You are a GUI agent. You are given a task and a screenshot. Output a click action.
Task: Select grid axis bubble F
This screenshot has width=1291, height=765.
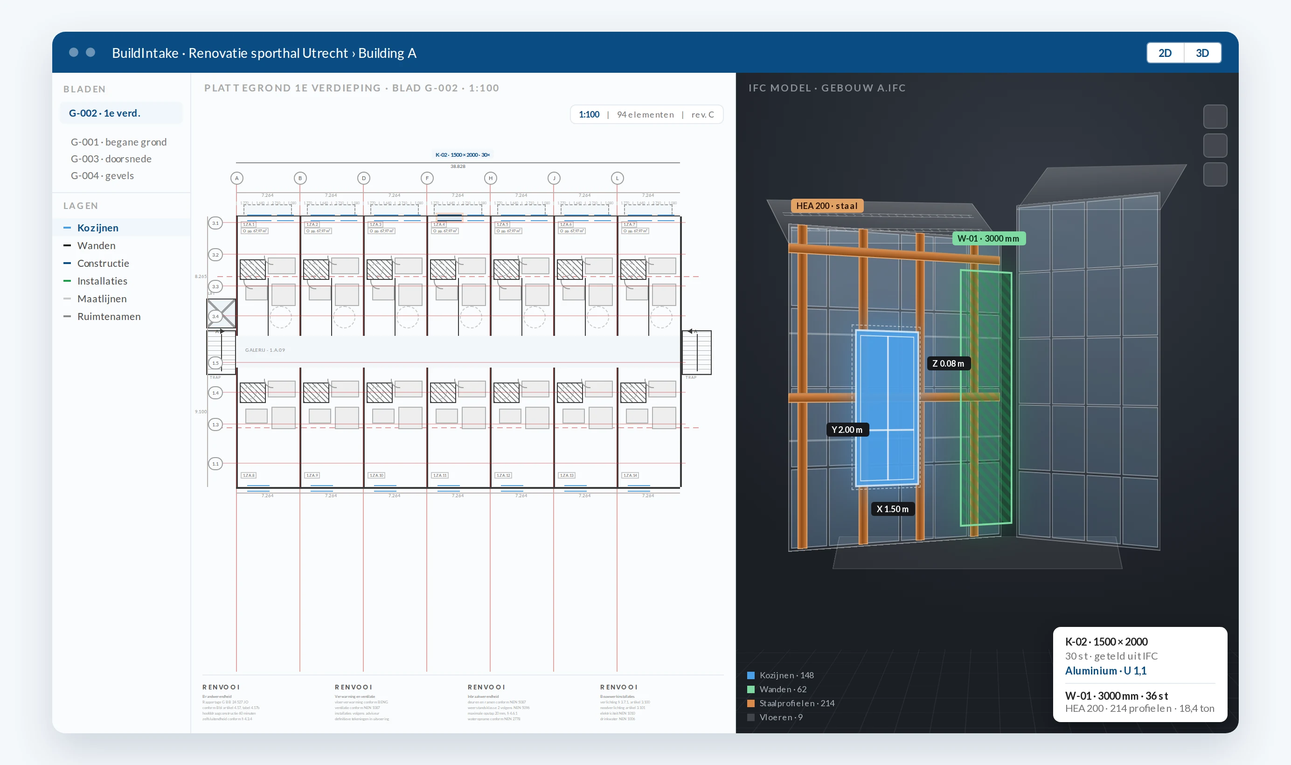[x=427, y=178]
